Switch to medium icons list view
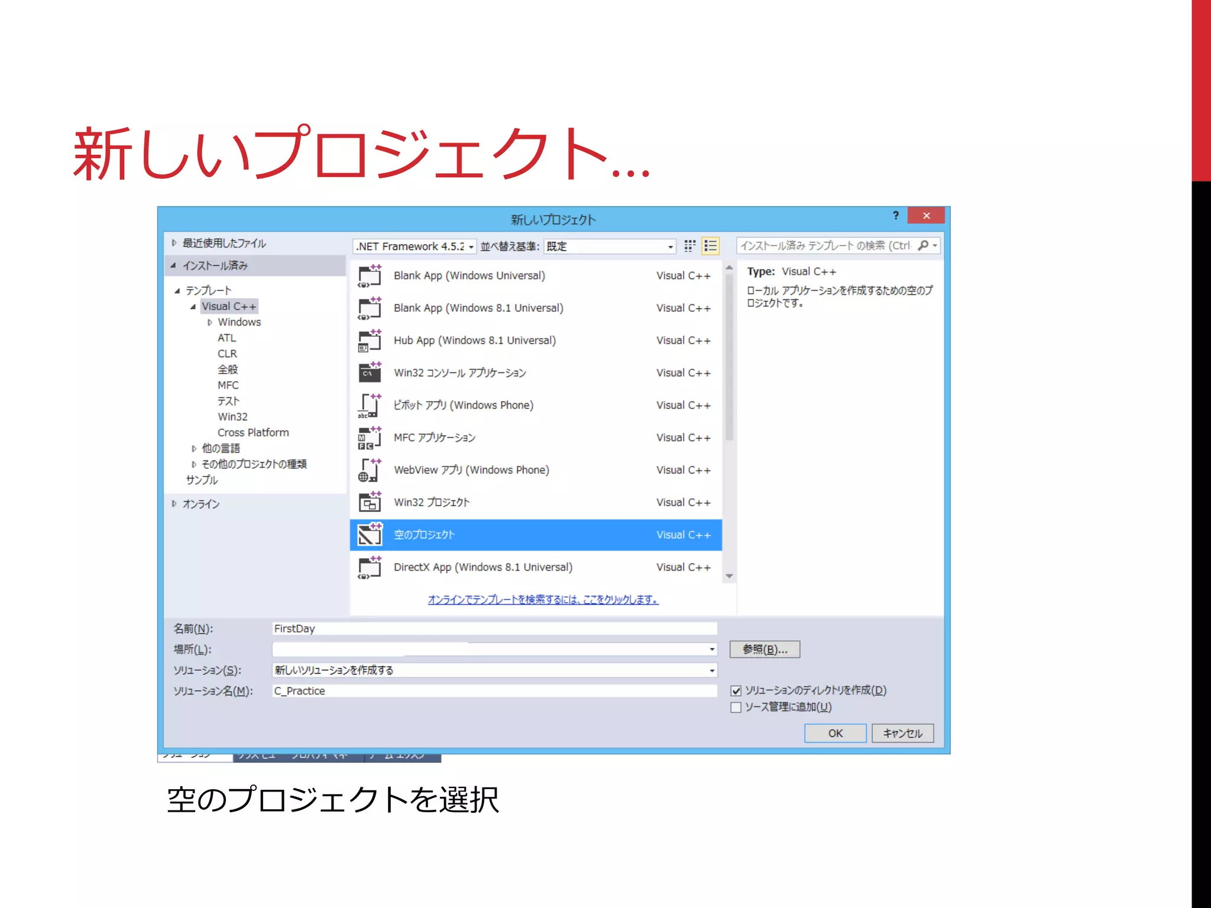Image resolution: width=1211 pixels, height=908 pixels. point(710,247)
